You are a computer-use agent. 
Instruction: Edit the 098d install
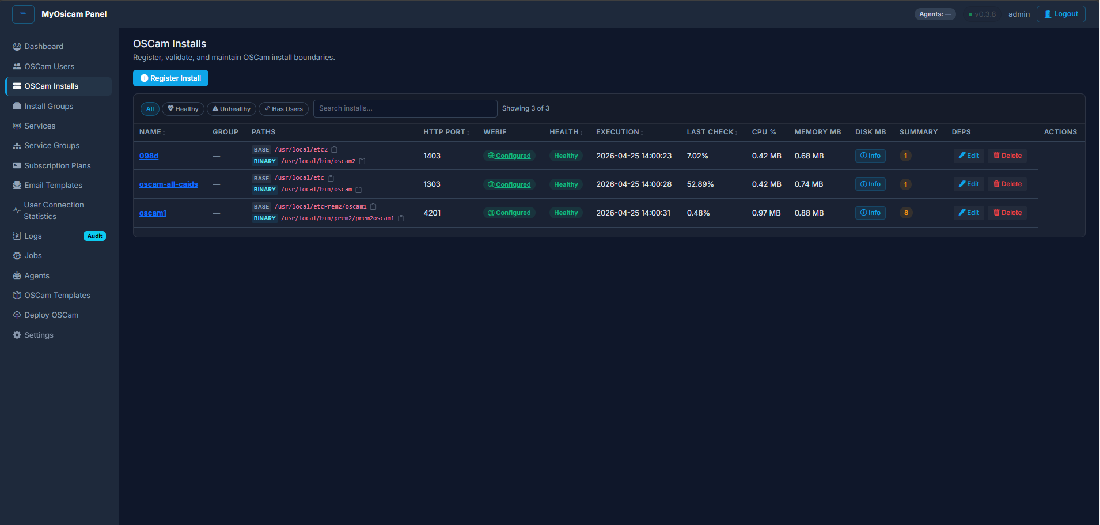969,156
